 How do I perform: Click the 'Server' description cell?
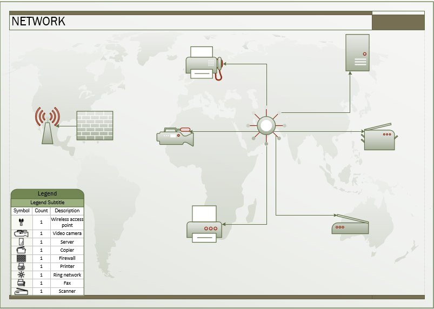tap(67, 242)
